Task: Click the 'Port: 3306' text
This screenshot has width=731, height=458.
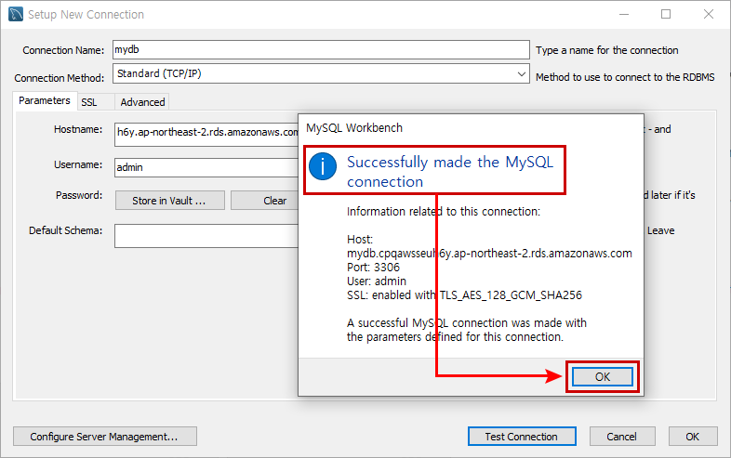Action: tap(374, 268)
